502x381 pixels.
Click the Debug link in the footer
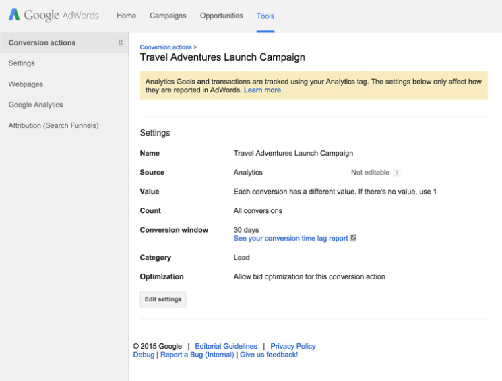tap(144, 355)
